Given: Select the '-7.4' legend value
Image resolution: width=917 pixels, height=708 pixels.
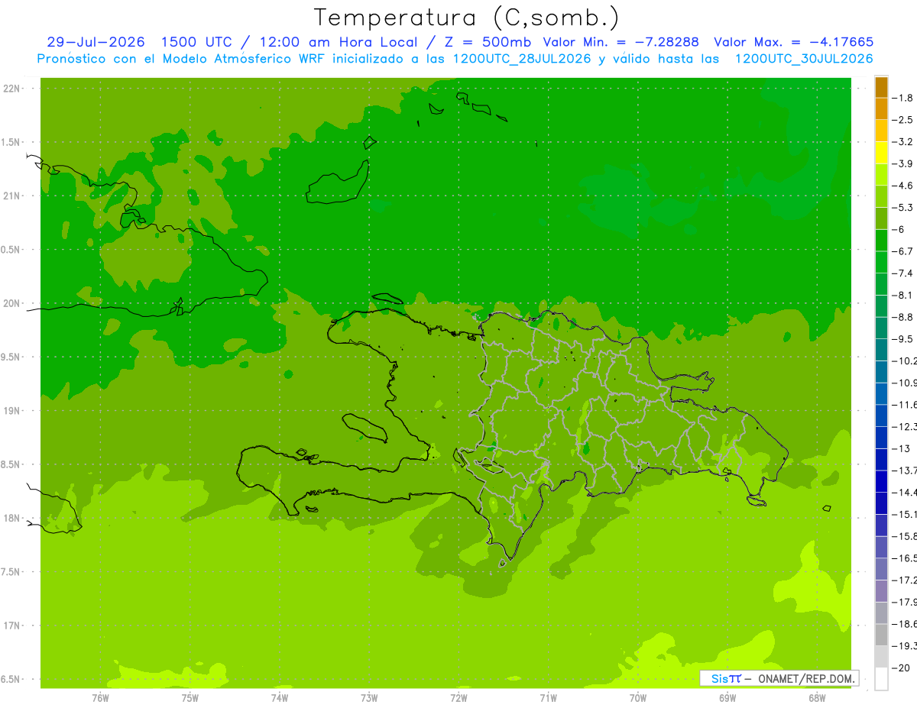Looking at the screenshot, I should point(903,273).
